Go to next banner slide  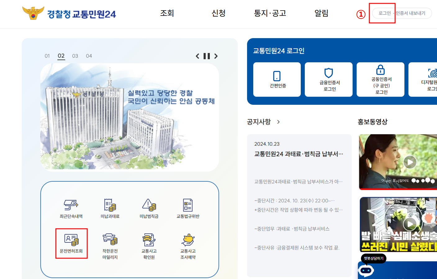click(x=216, y=56)
